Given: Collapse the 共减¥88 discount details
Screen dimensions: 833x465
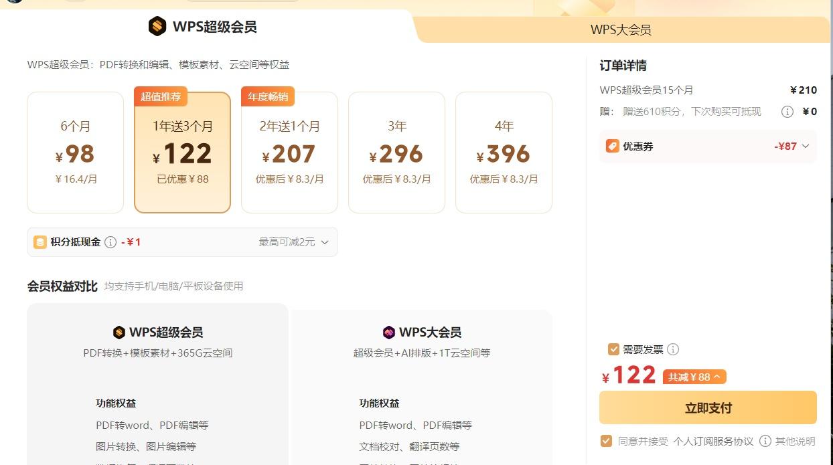Looking at the screenshot, I should (x=694, y=377).
